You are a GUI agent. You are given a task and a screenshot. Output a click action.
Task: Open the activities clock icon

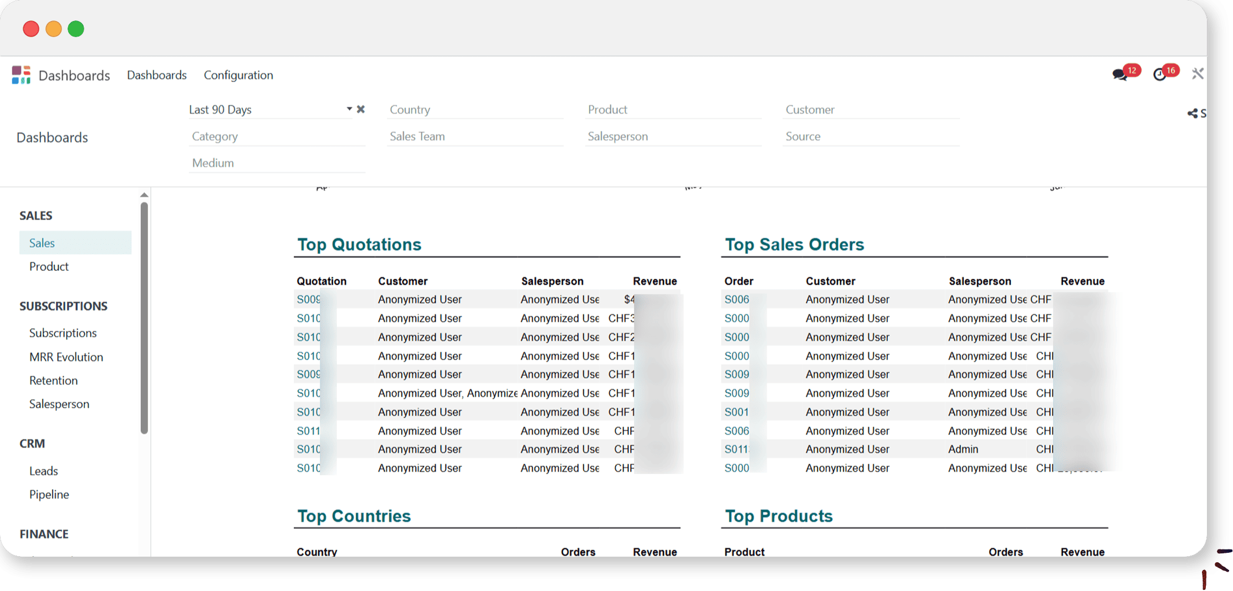click(x=1159, y=74)
